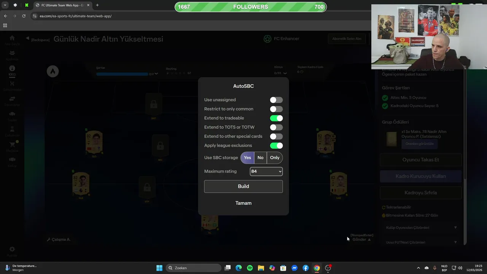Enable Restrict to only common
Viewport: 487px width, 274px height.
[276, 109]
